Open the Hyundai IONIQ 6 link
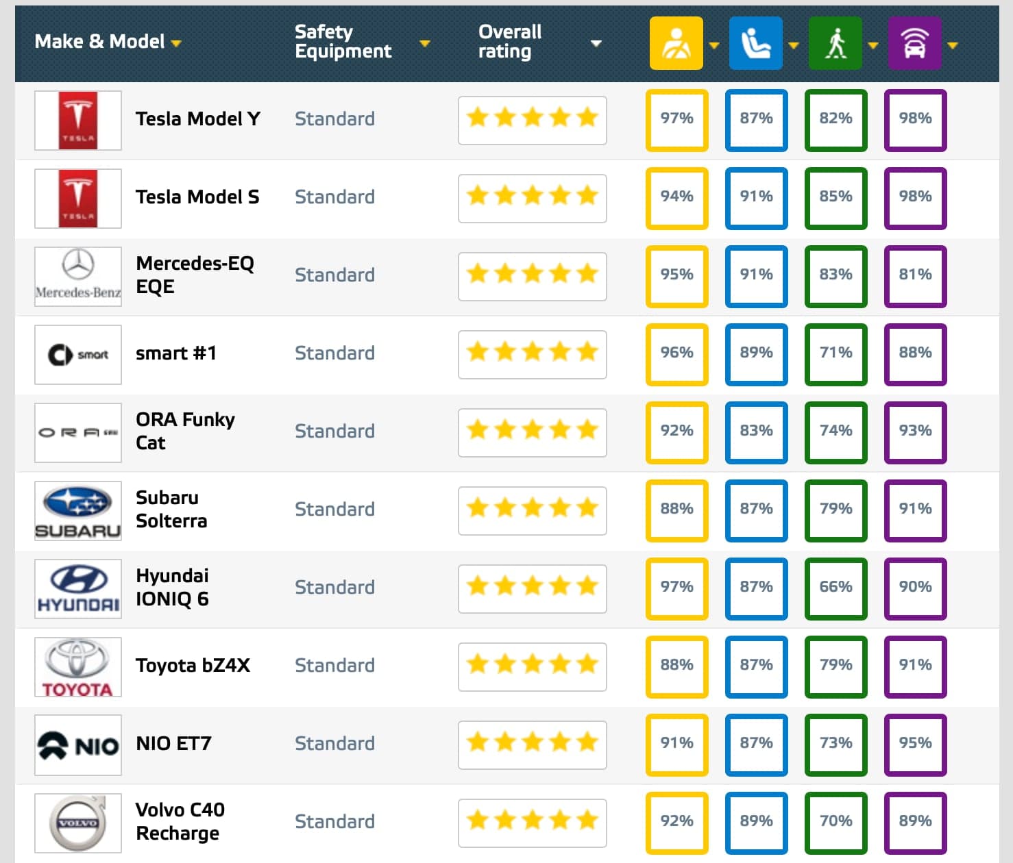Viewport: 1013px width, 863px height. [172, 587]
